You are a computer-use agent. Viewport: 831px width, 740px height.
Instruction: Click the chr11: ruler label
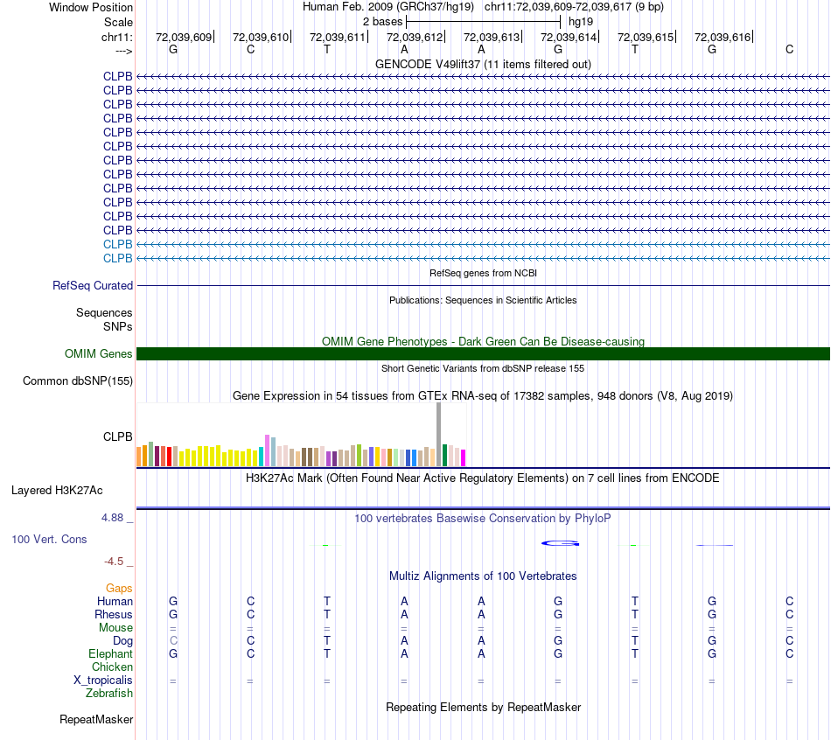pyautogui.click(x=117, y=37)
